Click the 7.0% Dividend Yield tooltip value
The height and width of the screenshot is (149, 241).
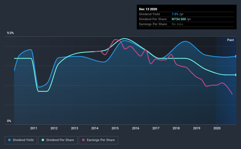(x=175, y=14)
